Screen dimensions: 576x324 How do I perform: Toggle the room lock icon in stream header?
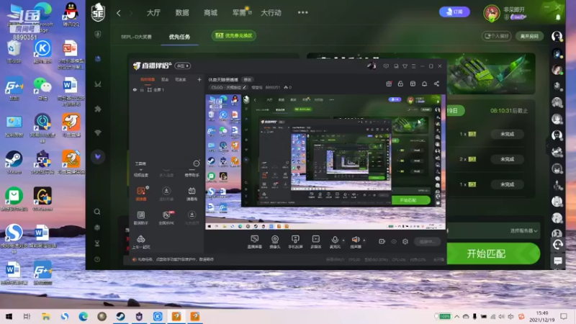click(400, 84)
